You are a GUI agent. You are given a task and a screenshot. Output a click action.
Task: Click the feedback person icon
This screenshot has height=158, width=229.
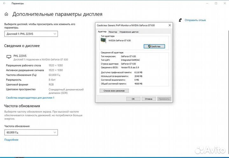point(180,20)
